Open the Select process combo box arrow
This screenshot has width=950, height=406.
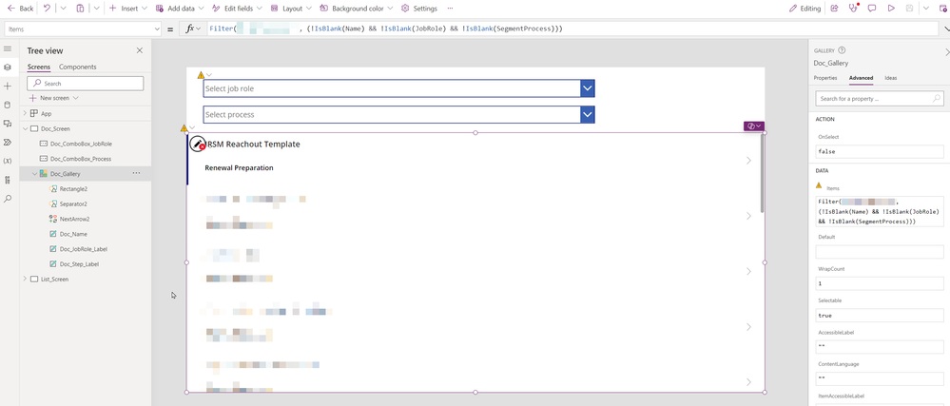pos(587,114)
